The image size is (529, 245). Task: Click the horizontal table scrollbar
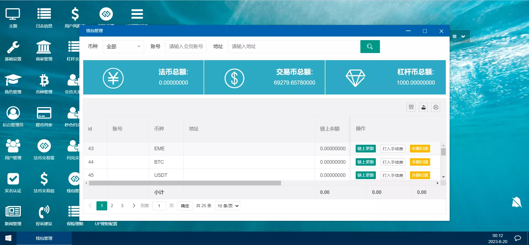pyautogui.click(x=185, y=183)
